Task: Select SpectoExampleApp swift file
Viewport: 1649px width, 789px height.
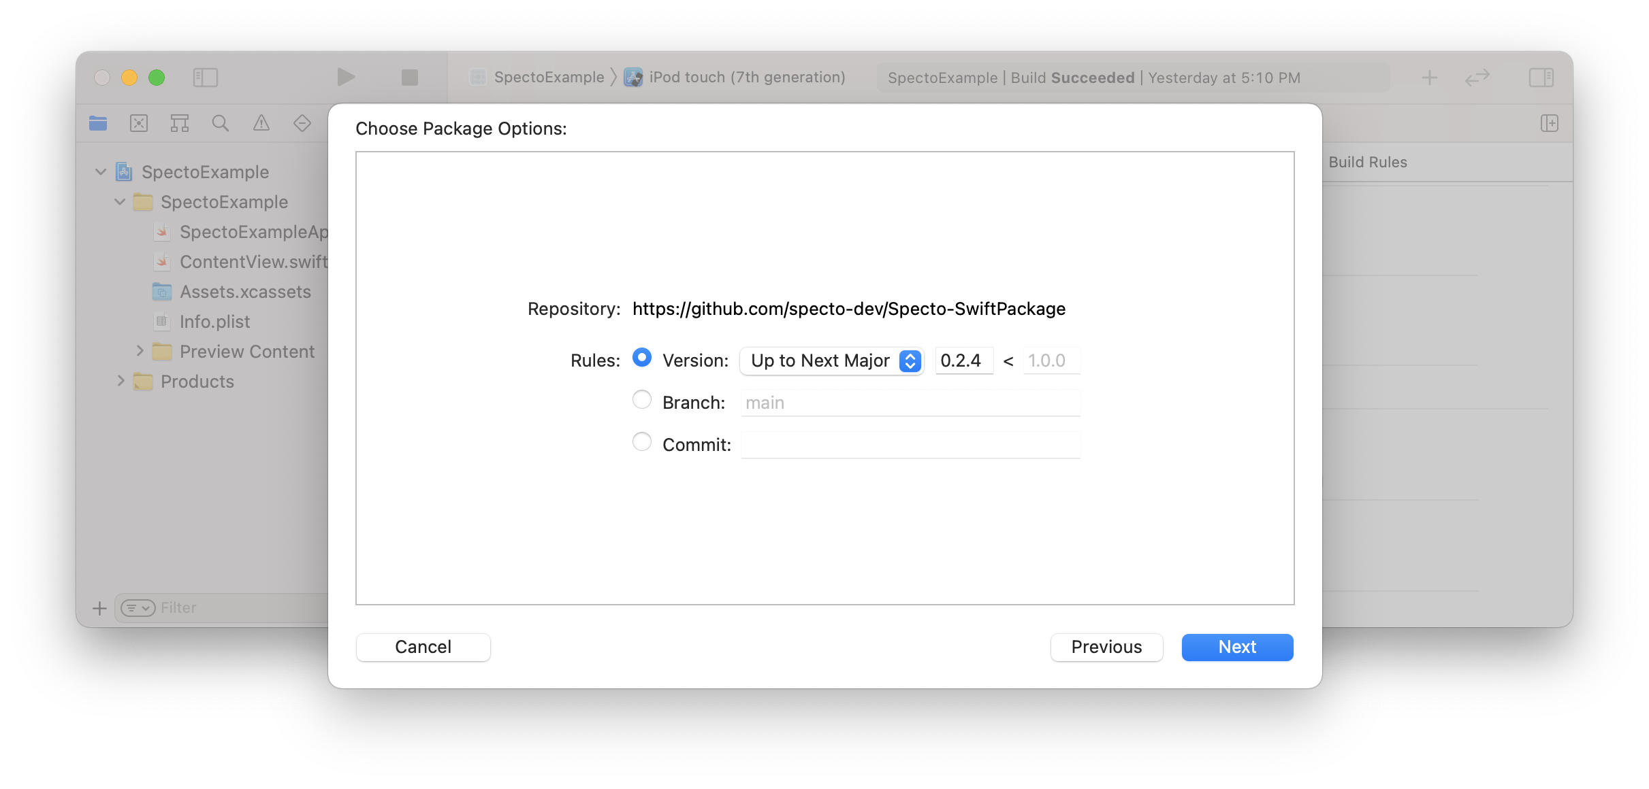Action: [241, 232]
